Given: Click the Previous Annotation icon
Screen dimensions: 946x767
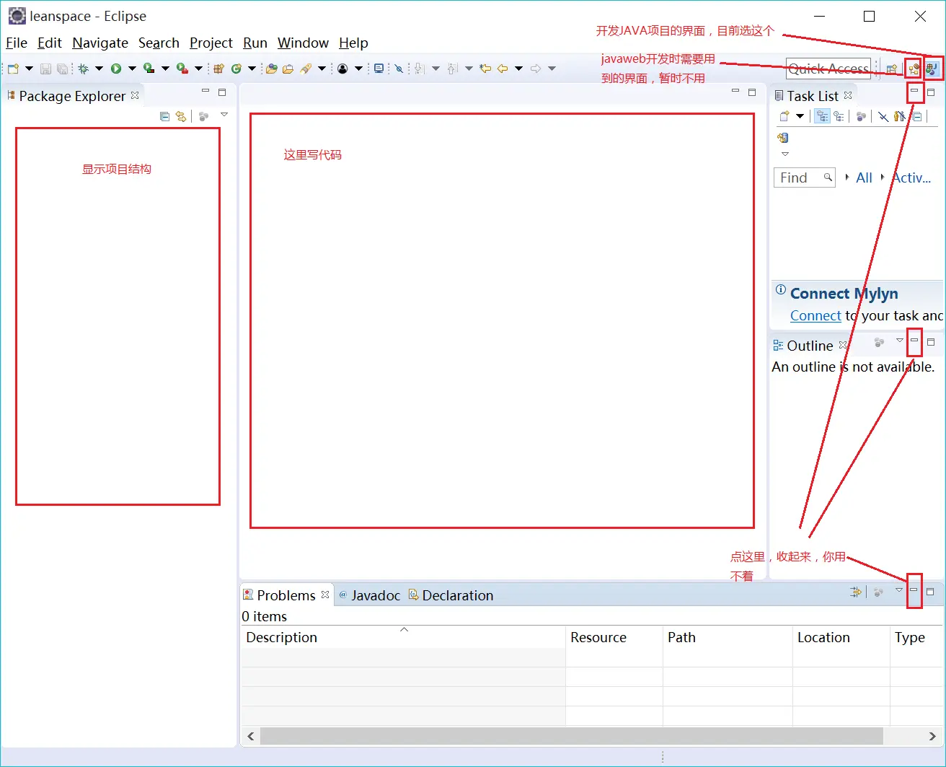Looking at the screenshot, I should (x=452, y=69).
